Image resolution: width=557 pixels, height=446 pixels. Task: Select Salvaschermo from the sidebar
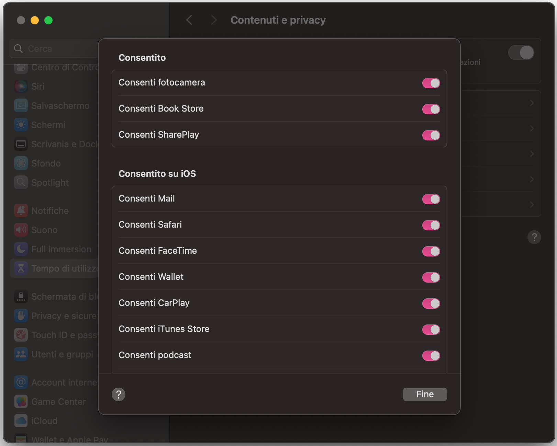tap(21, 105)
